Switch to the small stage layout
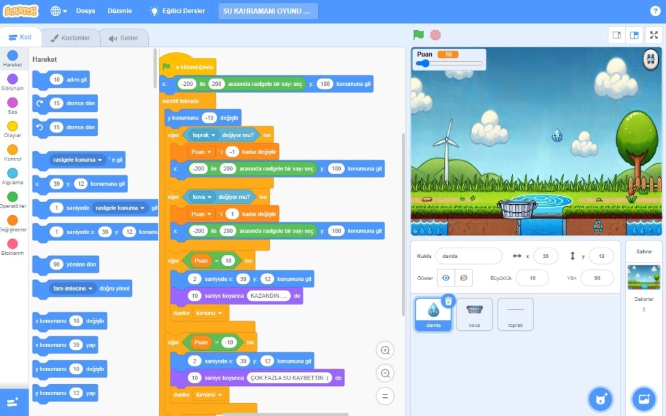The height and width of the screenshot is (416, 666). (617, 35)
